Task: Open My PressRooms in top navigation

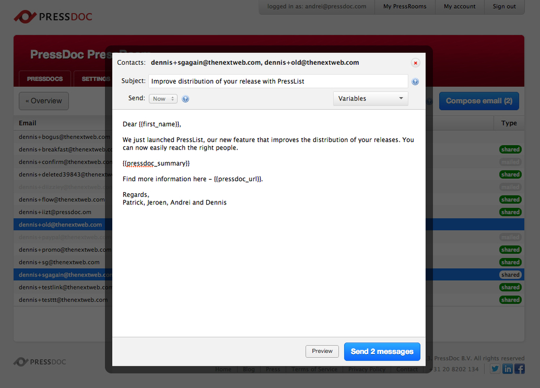Action: [404, 6]
